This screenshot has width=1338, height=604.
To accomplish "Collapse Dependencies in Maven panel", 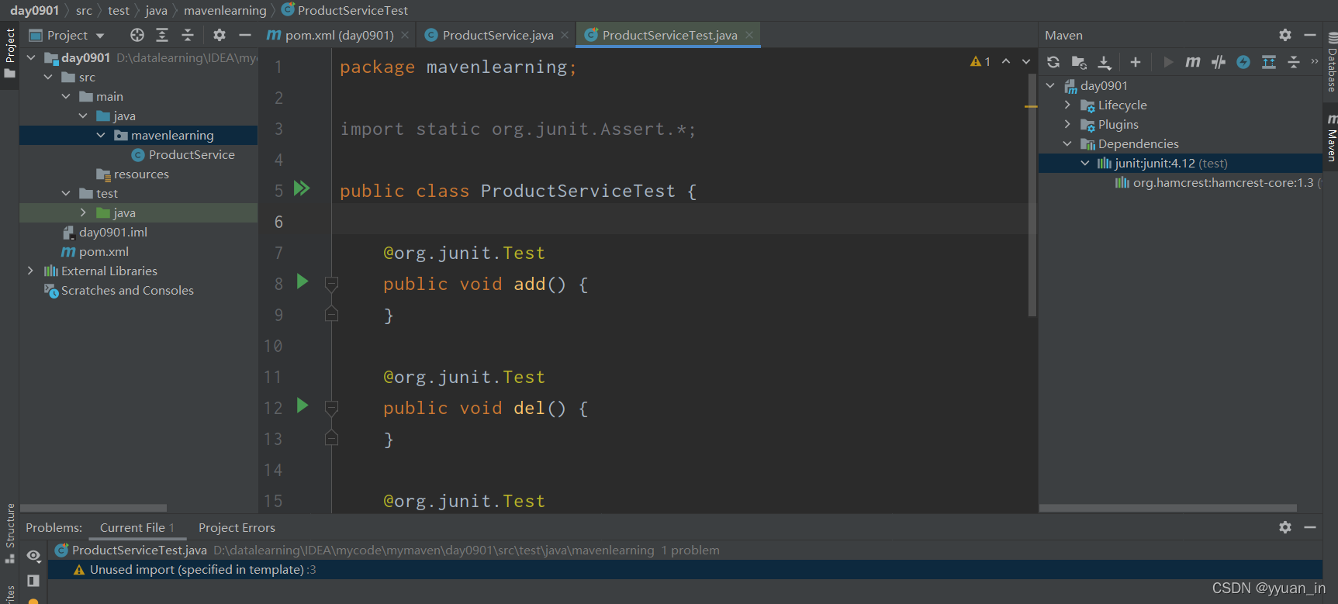I will click(x=1068, y=143).
